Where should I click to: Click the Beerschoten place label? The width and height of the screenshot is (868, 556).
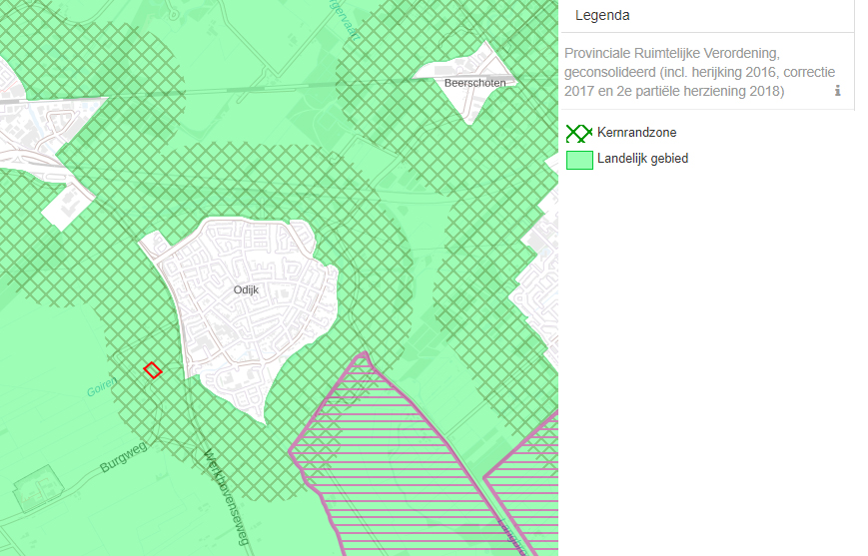click(x=474, y=83)
